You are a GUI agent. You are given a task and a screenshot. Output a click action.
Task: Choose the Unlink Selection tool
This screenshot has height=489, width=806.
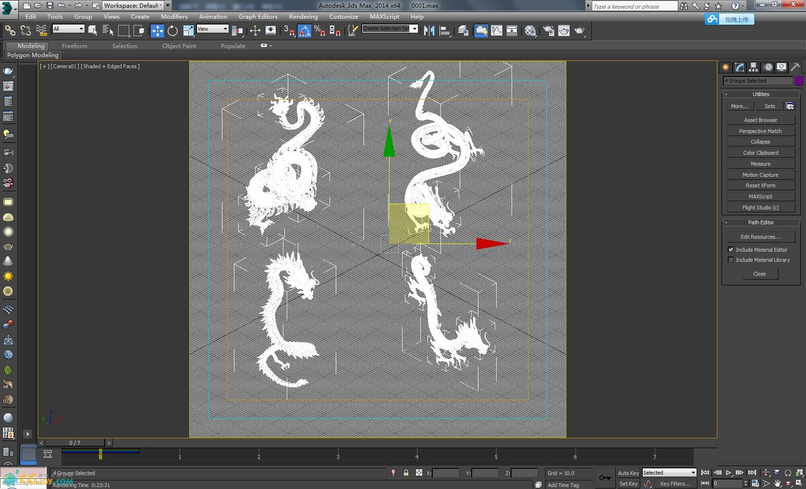point(25,31)
